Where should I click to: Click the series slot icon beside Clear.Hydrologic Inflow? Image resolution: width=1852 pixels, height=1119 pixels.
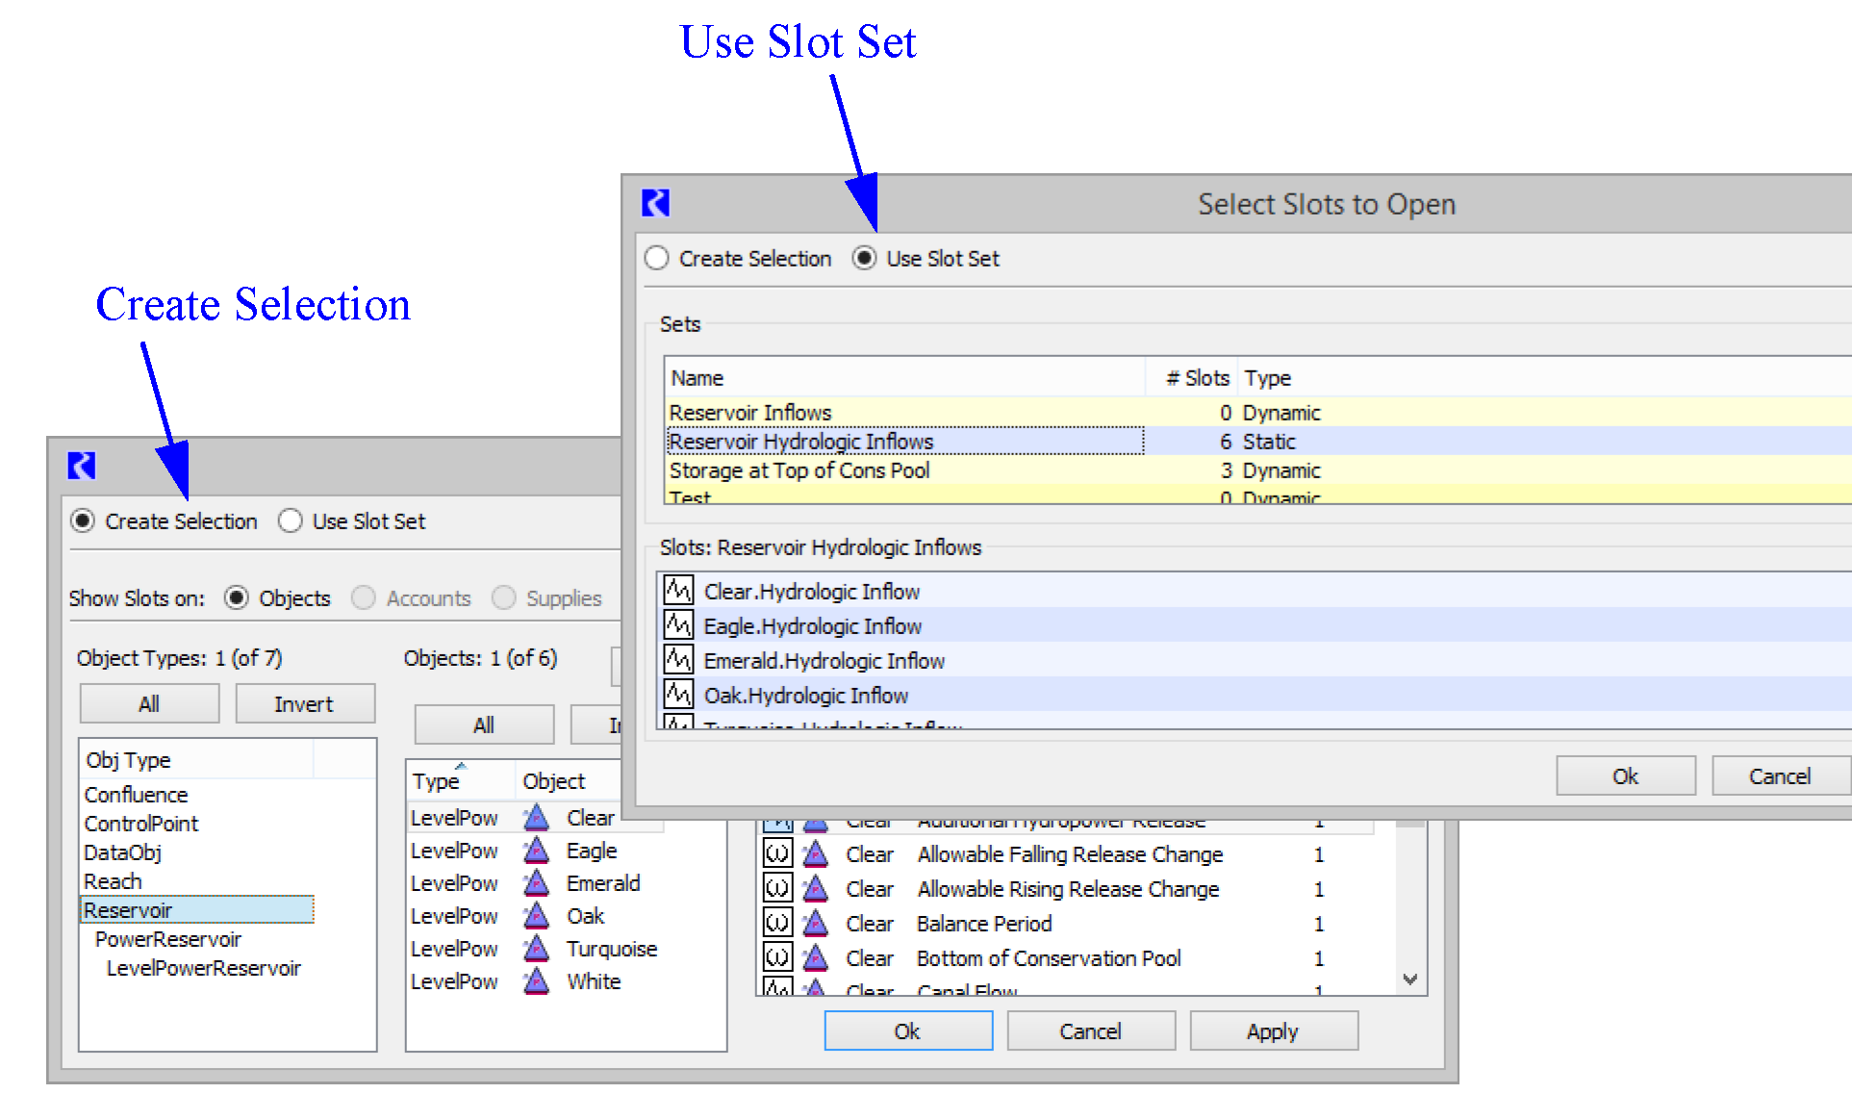(678, 590)
